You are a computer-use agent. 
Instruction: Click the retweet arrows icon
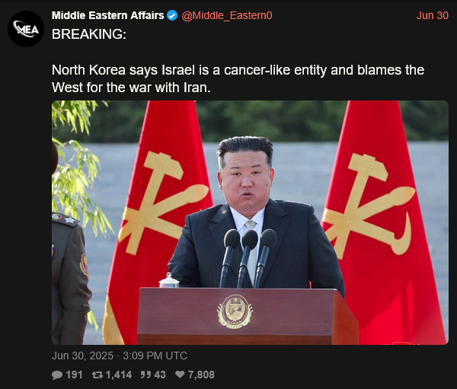point(97,375)
